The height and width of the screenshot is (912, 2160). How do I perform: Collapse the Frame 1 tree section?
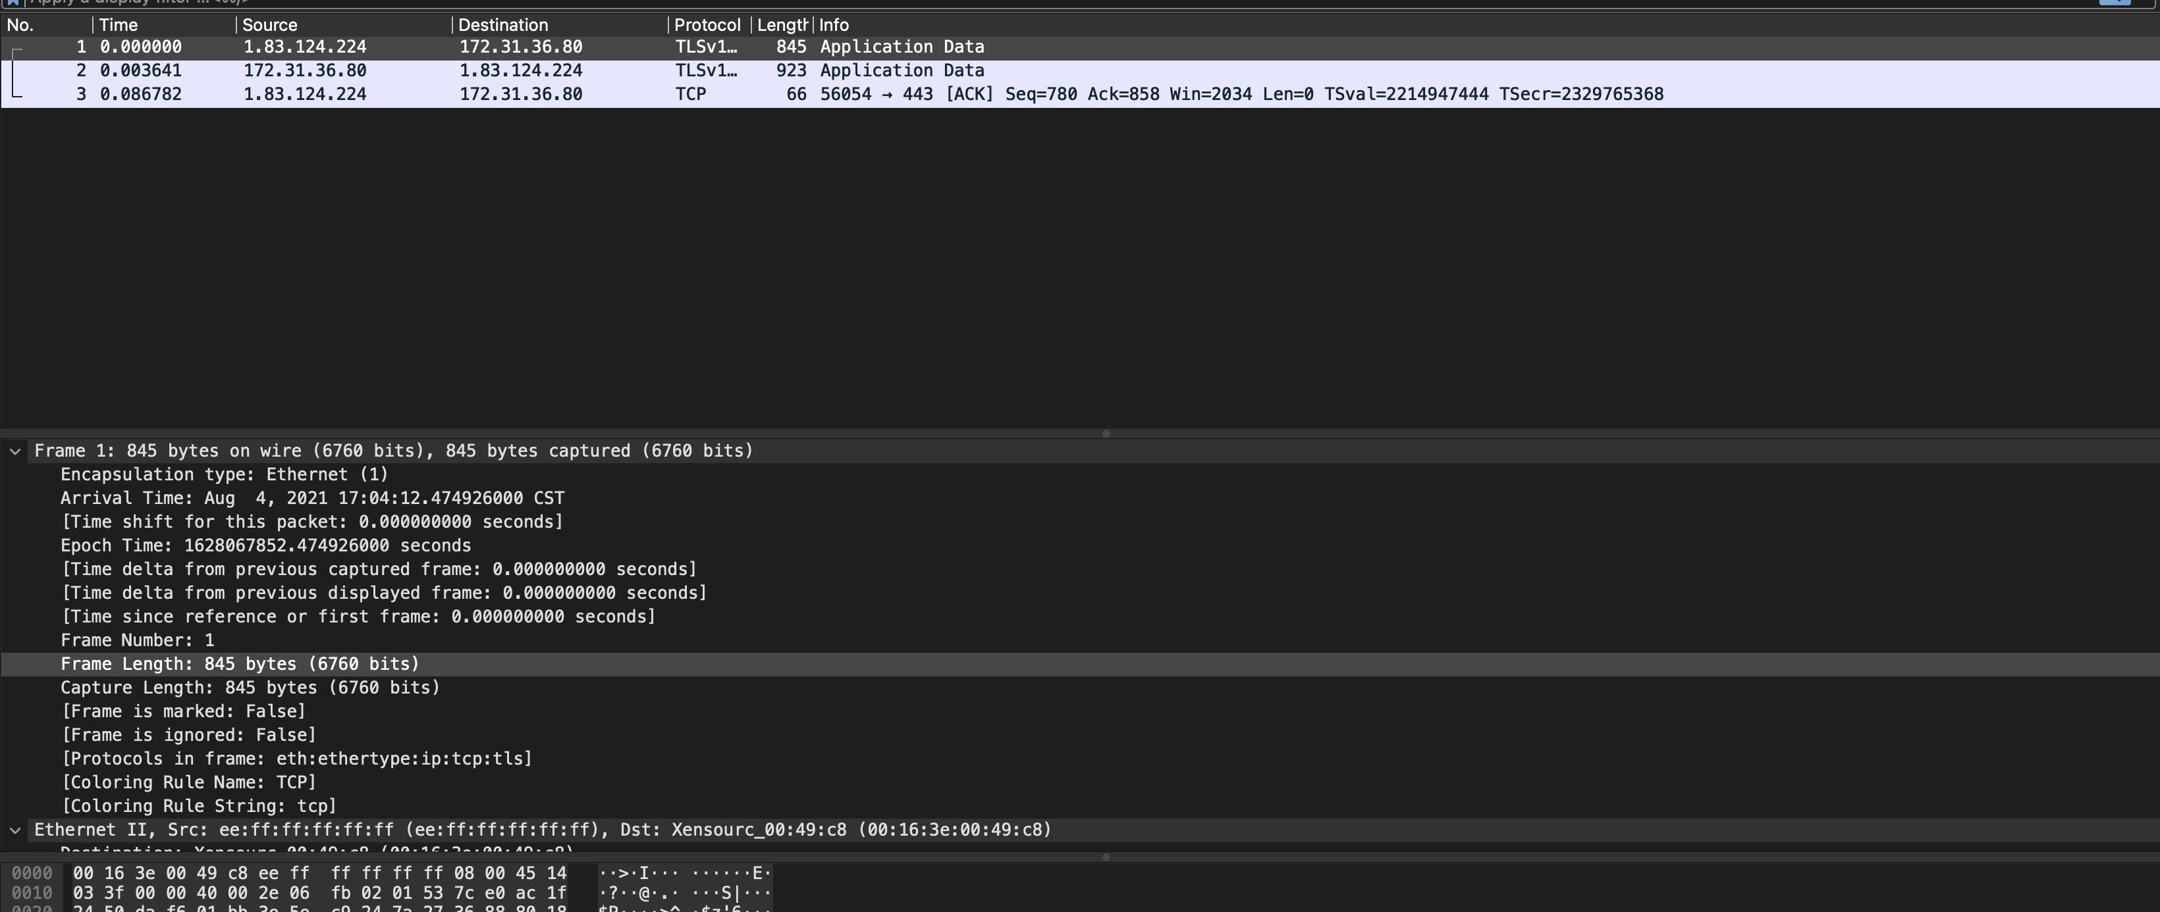coord(15,451)
